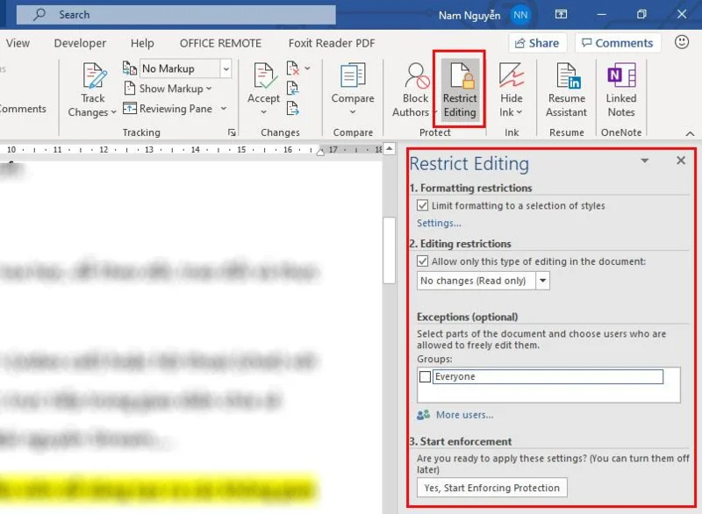Click the Compare documents icon
702x514 pixels.
[353, 75]
